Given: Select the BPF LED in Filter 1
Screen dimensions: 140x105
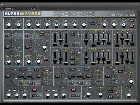Looking at the screenshot, I should point(76,34).
